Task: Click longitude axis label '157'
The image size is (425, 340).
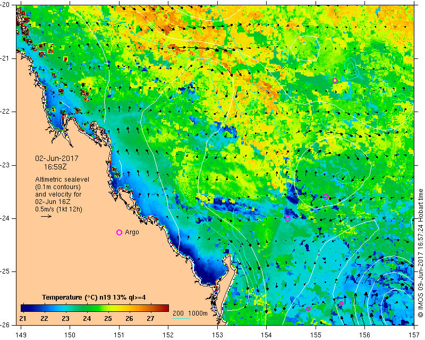Action: pyautogui.click(x=414, y=335)
